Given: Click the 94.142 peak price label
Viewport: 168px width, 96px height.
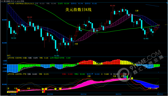Looking at the screenshot, I should tap(30, 17).
